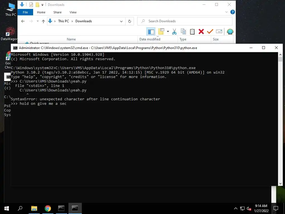Click console scrollbar up arrow
The image size is (285, 214).
pyautogui.click(x=280, y=54)
